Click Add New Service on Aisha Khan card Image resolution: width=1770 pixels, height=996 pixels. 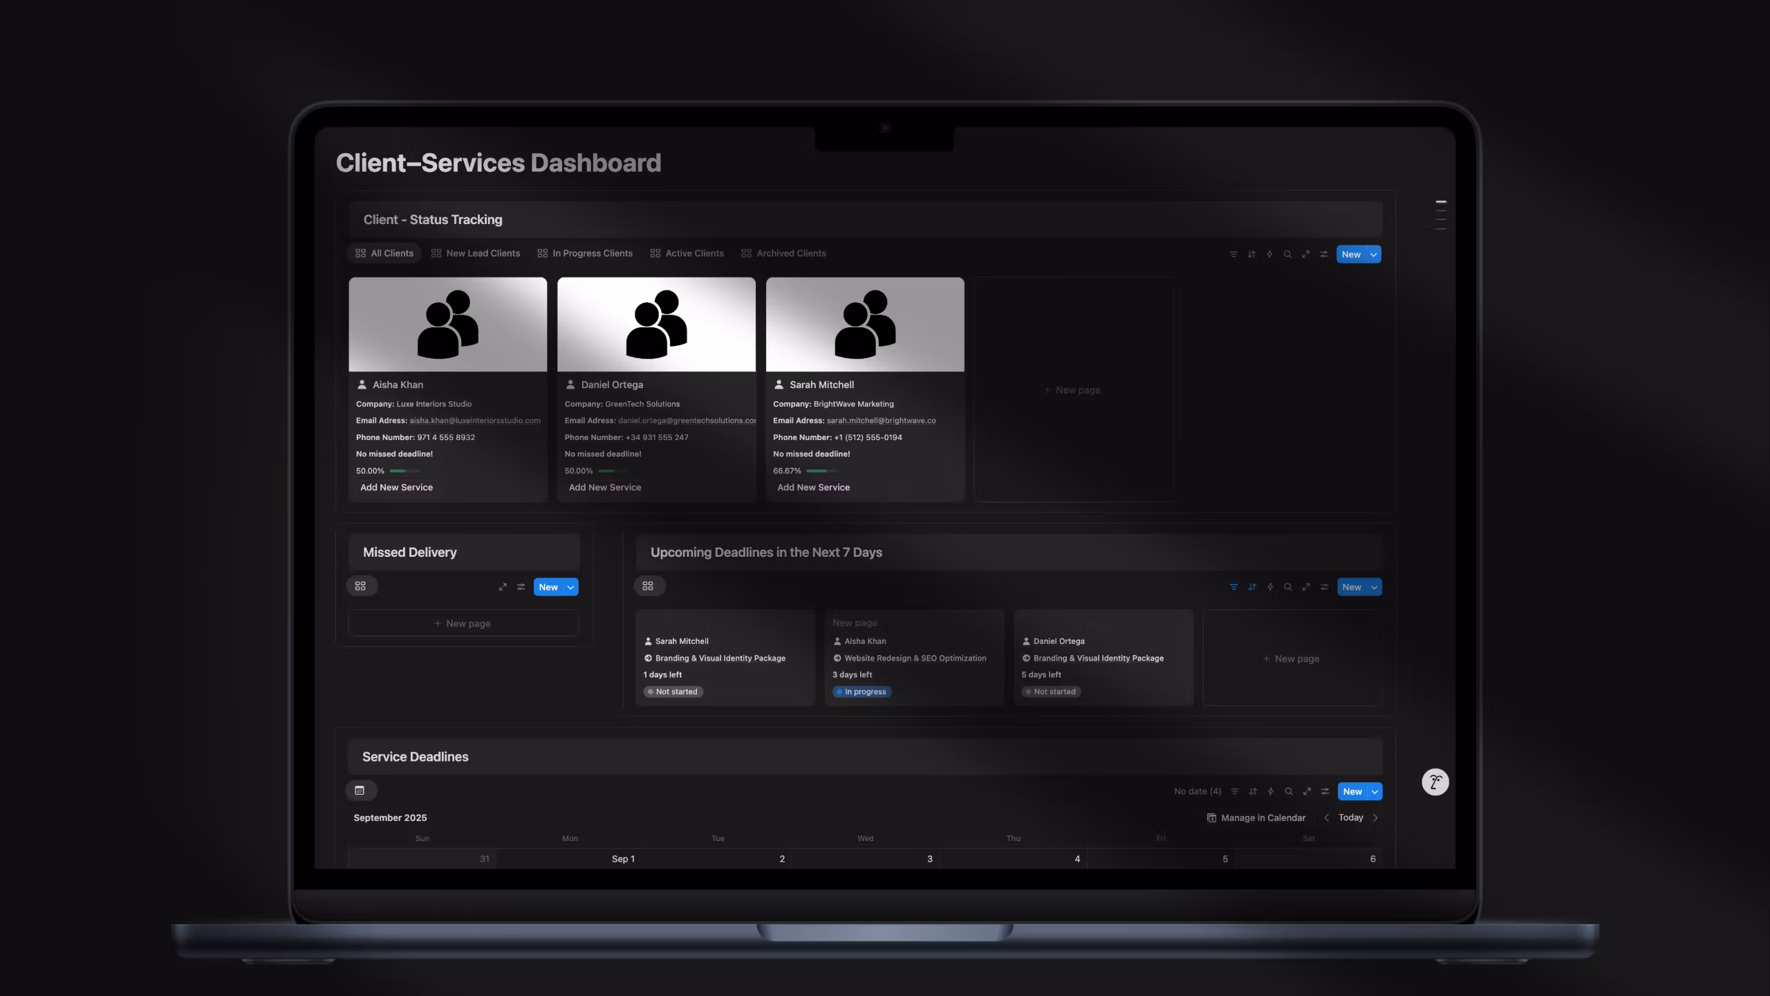coord(396,488)
